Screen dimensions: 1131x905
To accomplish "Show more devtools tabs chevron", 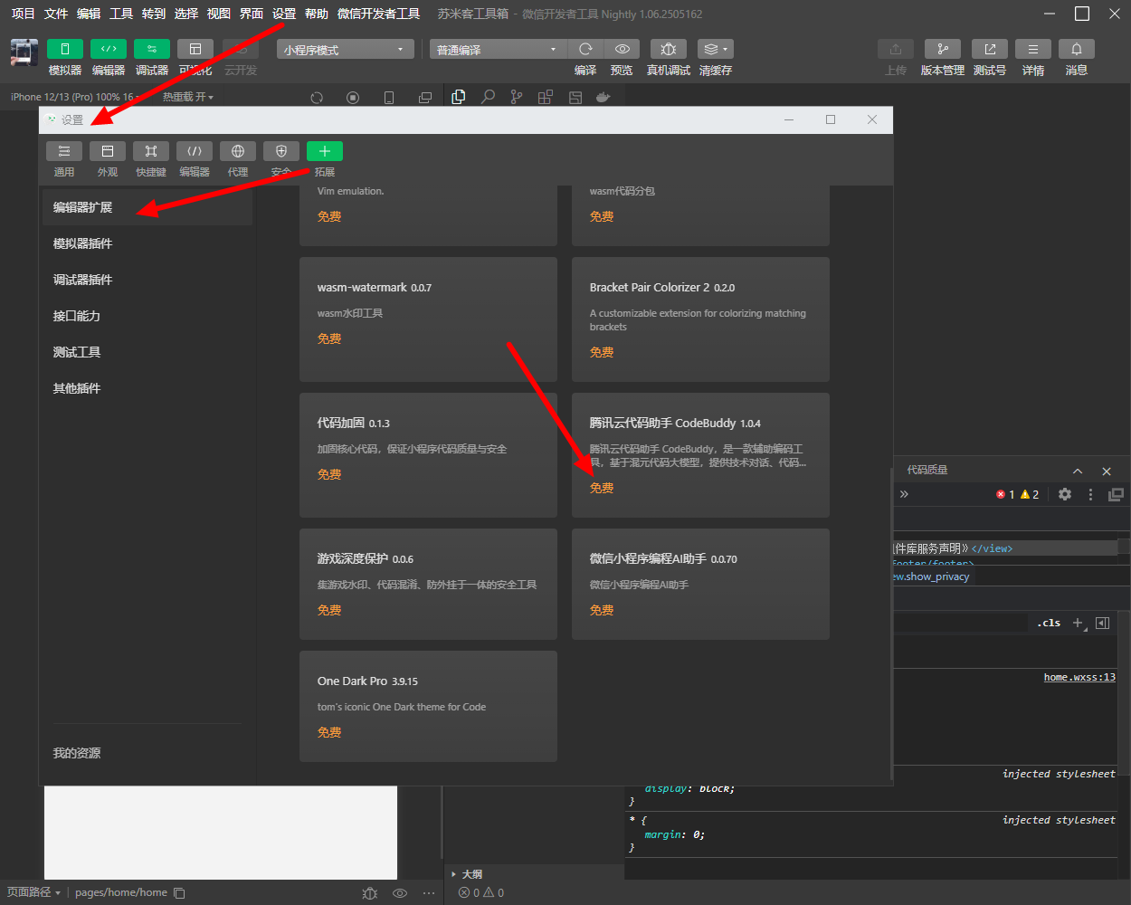I will (904, 494).
